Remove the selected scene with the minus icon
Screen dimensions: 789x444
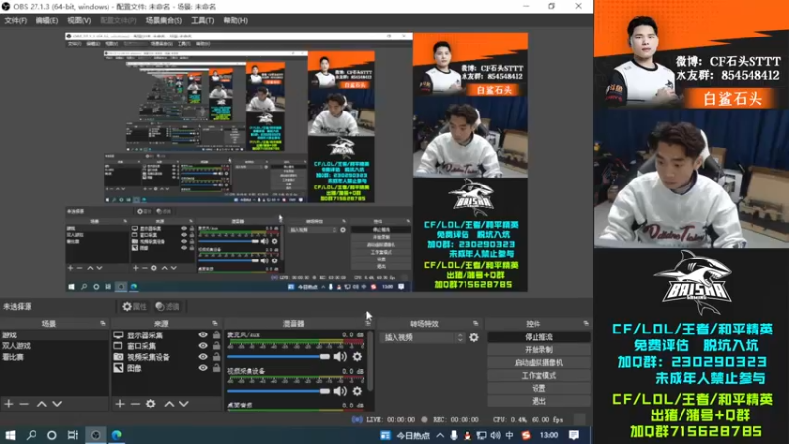click(x=24, y=404)
